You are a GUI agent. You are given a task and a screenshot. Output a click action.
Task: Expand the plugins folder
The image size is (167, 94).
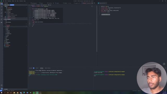[7, 28]
